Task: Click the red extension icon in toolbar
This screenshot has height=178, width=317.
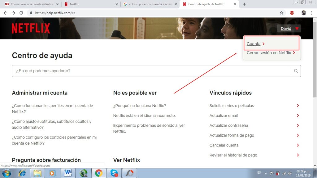Action: [292, 13]
